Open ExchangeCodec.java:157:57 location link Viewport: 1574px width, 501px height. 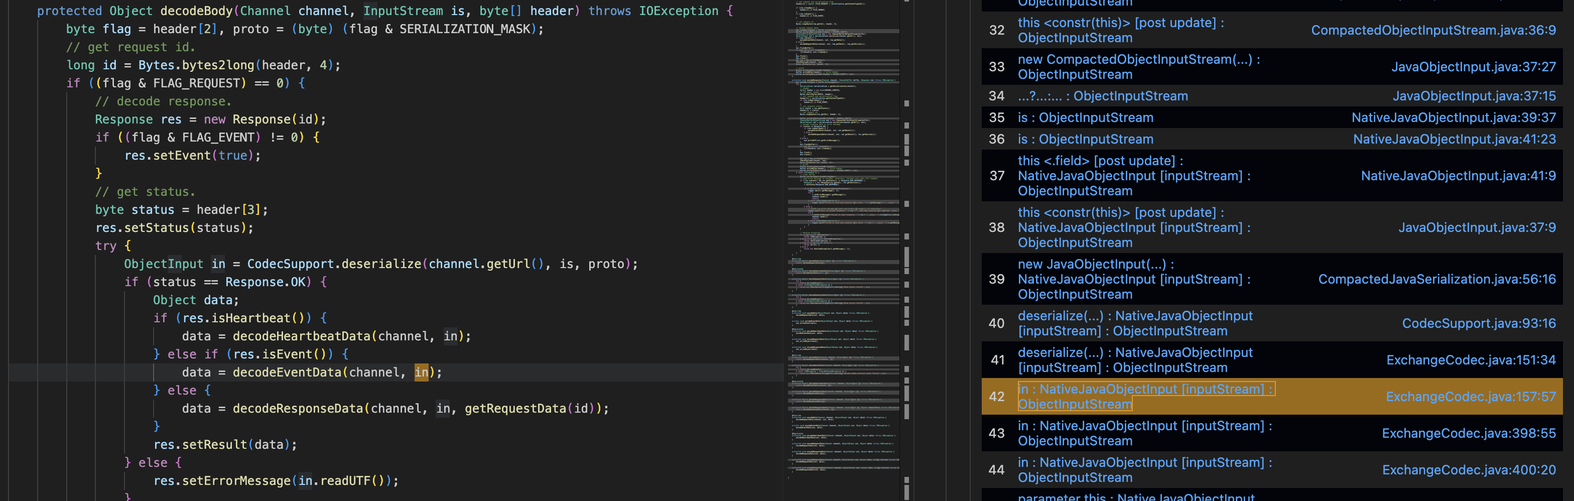click(1471, 397)
